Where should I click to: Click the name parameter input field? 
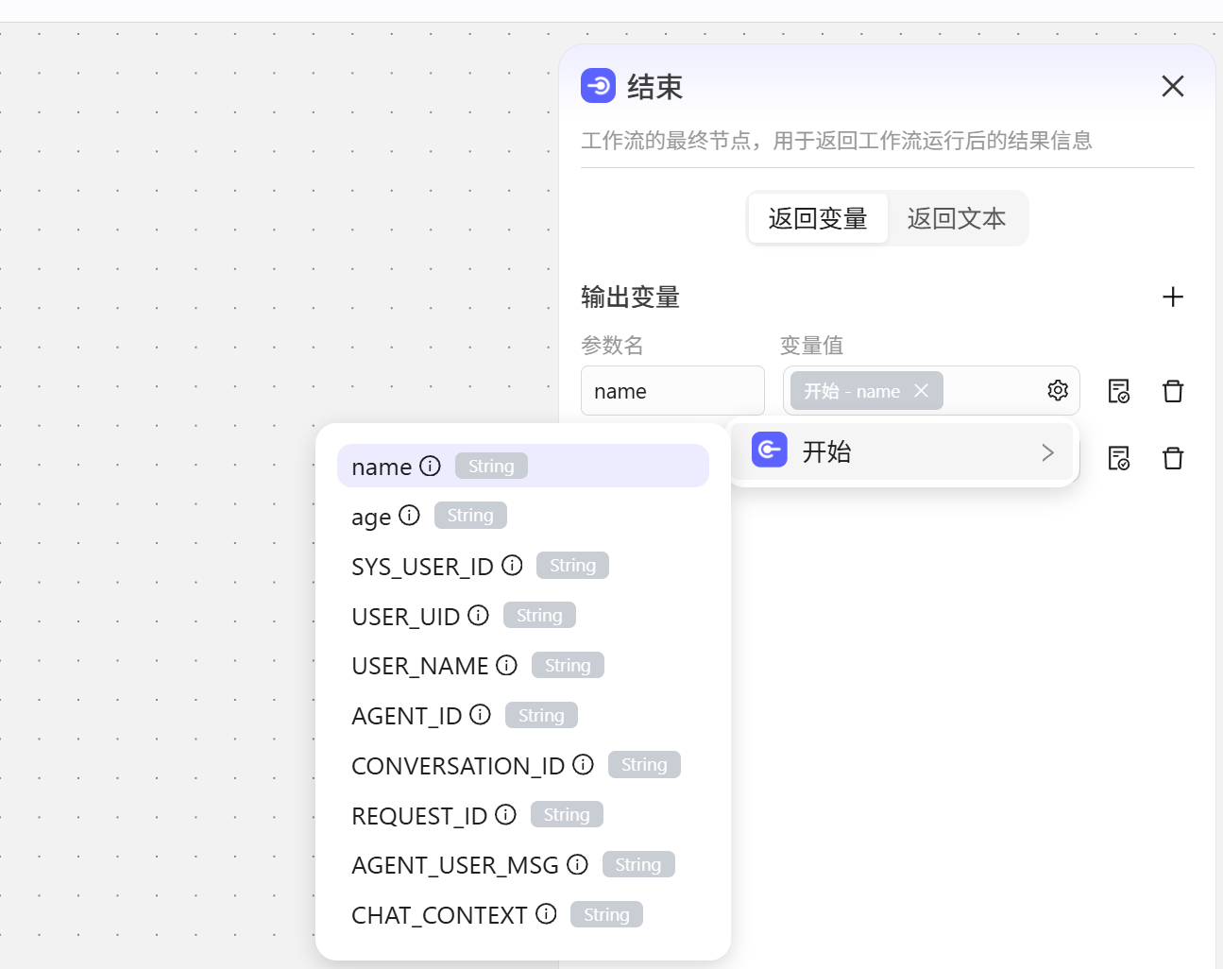pos(672,390)
